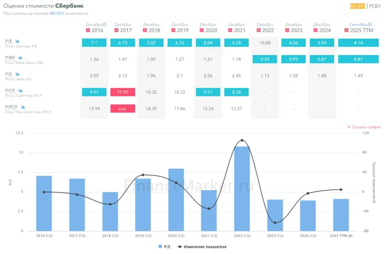Image resolution: width=385 pixels, height=254 pixels.
Task: Click the bar chart icon for P/FCF
Action: pos(23,107)
